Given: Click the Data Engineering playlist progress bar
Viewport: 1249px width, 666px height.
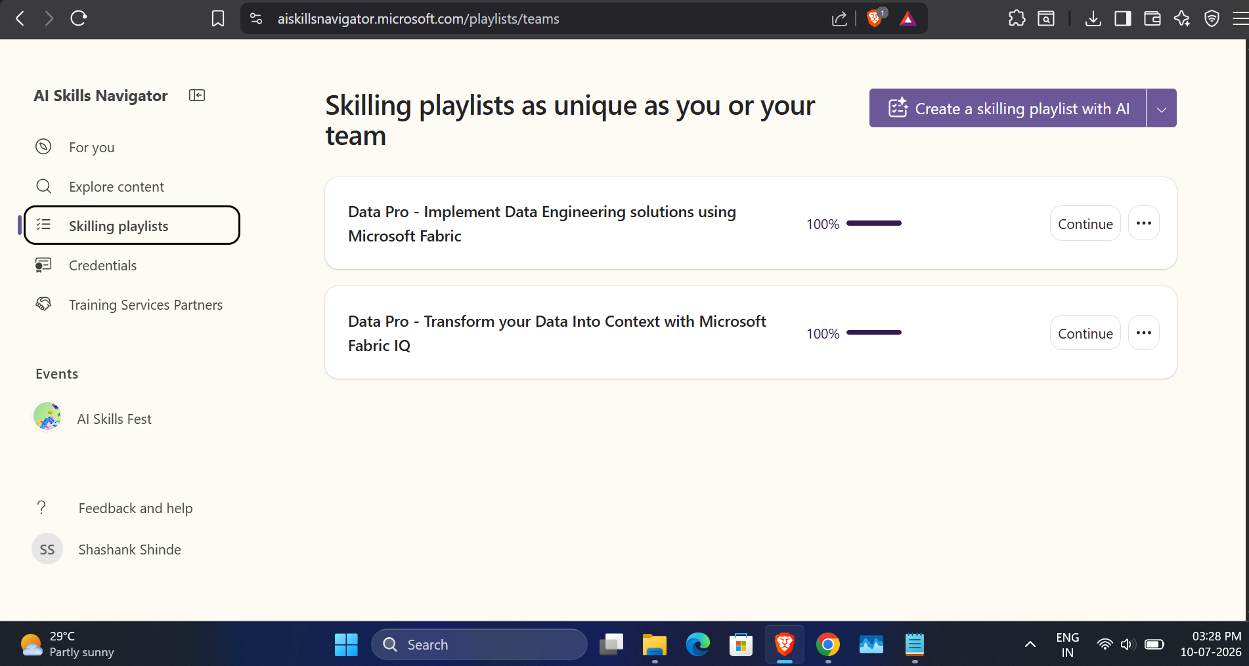Looking at the screenshot, I should (x=874, y=223).
